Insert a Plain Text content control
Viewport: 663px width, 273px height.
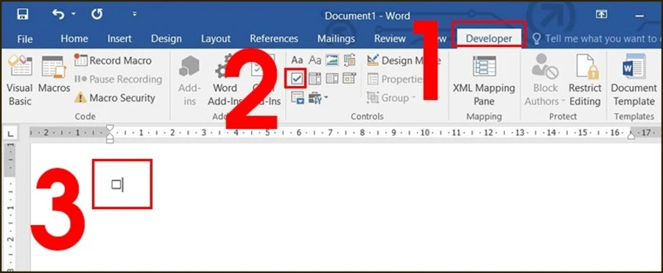pos(315,60)
